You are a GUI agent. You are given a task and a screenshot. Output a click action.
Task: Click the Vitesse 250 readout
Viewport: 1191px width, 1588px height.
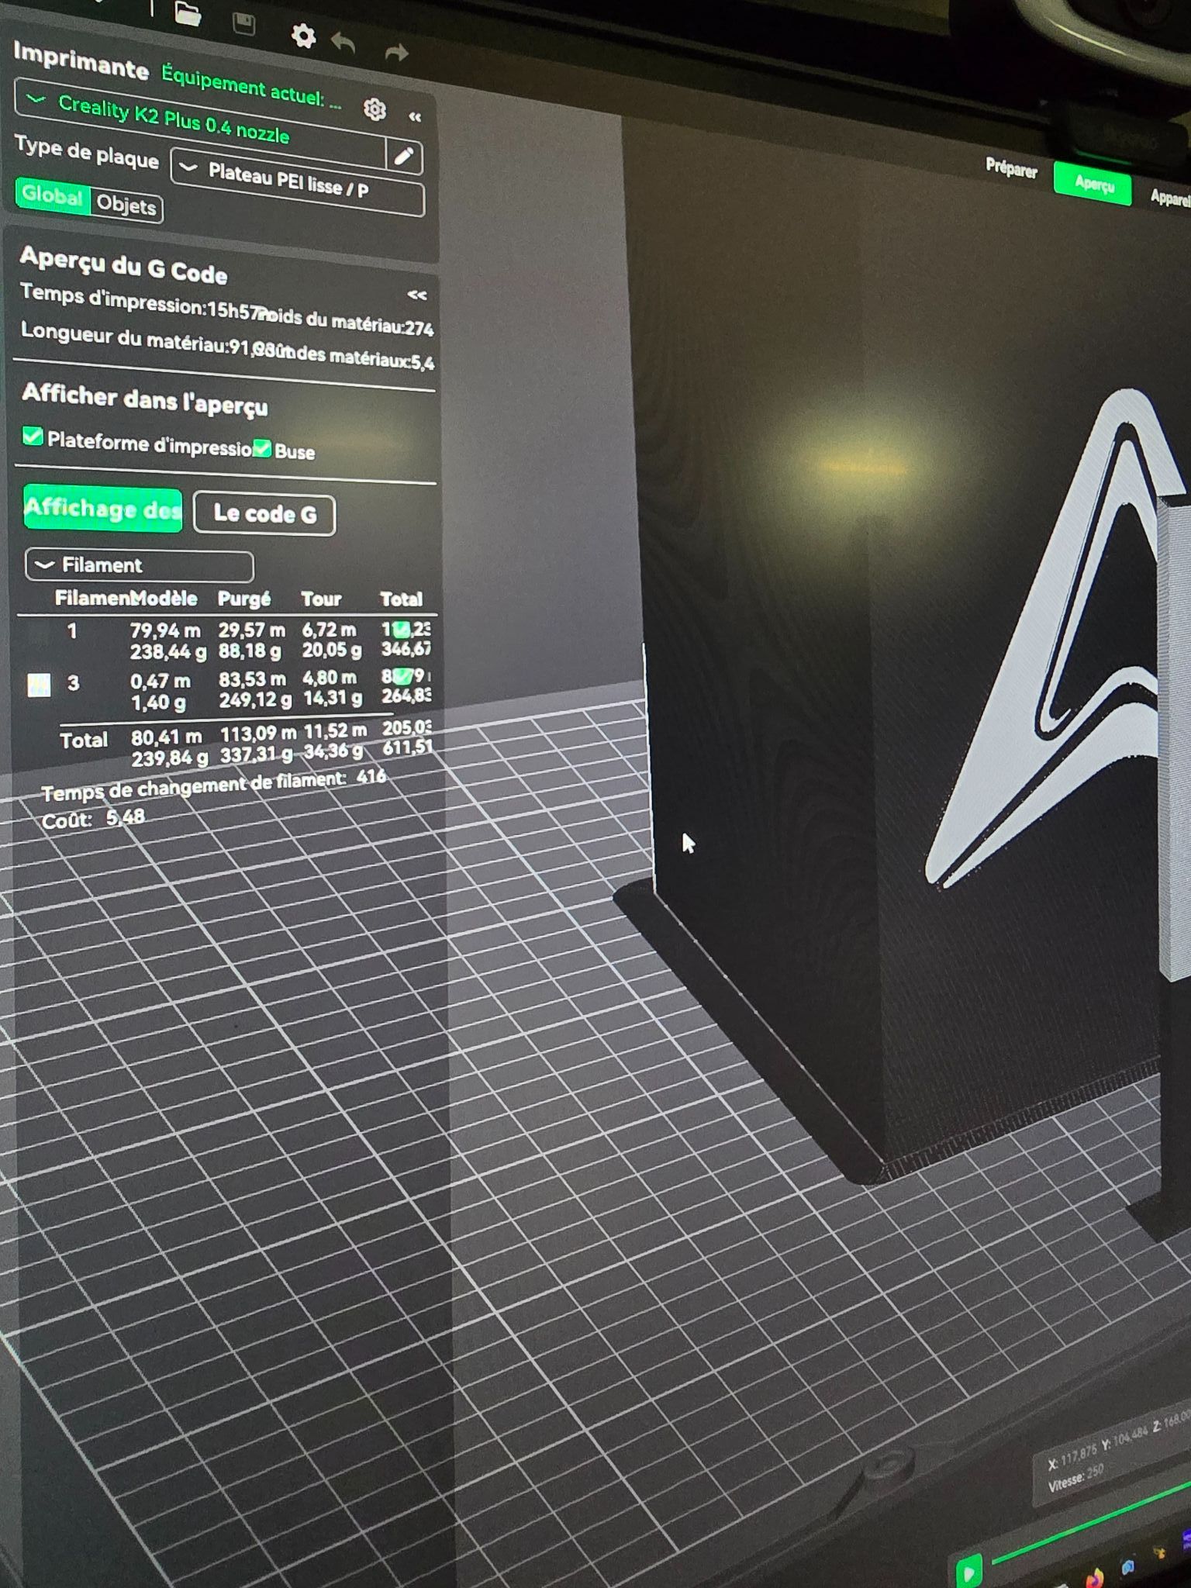point(1075,1477)
